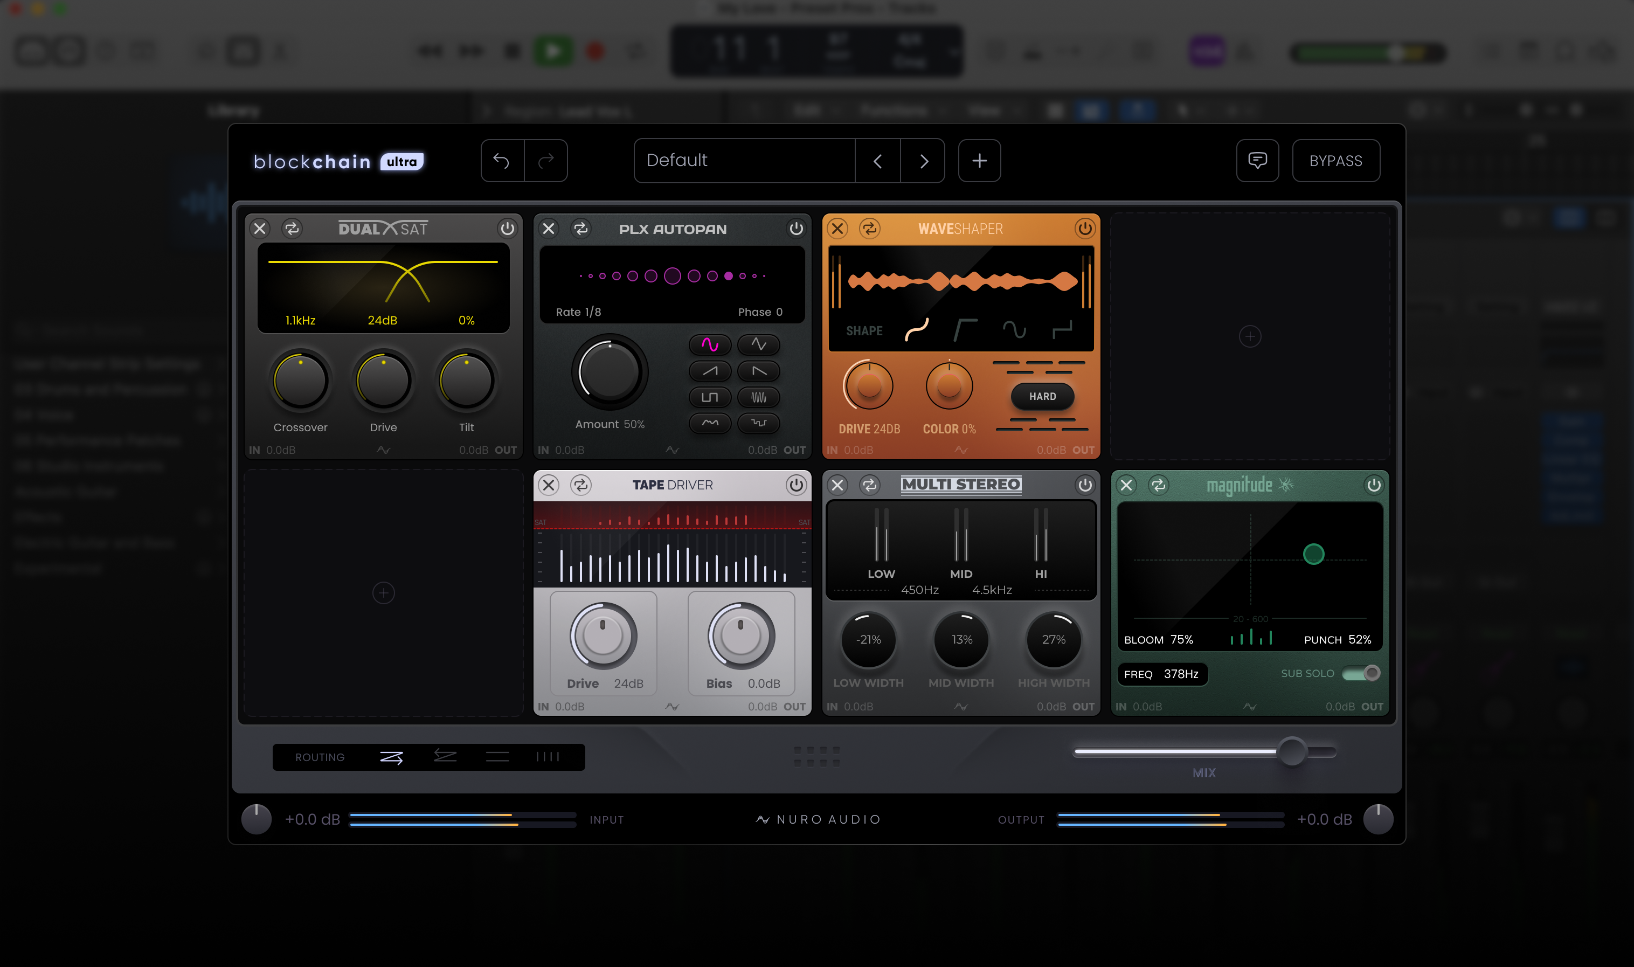The width and height of the screenshot is (1634, 967).
Task: Click the undo arrow icon
Action: [x=501, y=160]
